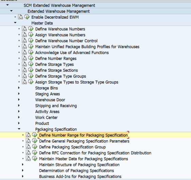Execute activity icon for Define Storage Types
The height and width of the screenshot is (180, 191).
[31, 64]
